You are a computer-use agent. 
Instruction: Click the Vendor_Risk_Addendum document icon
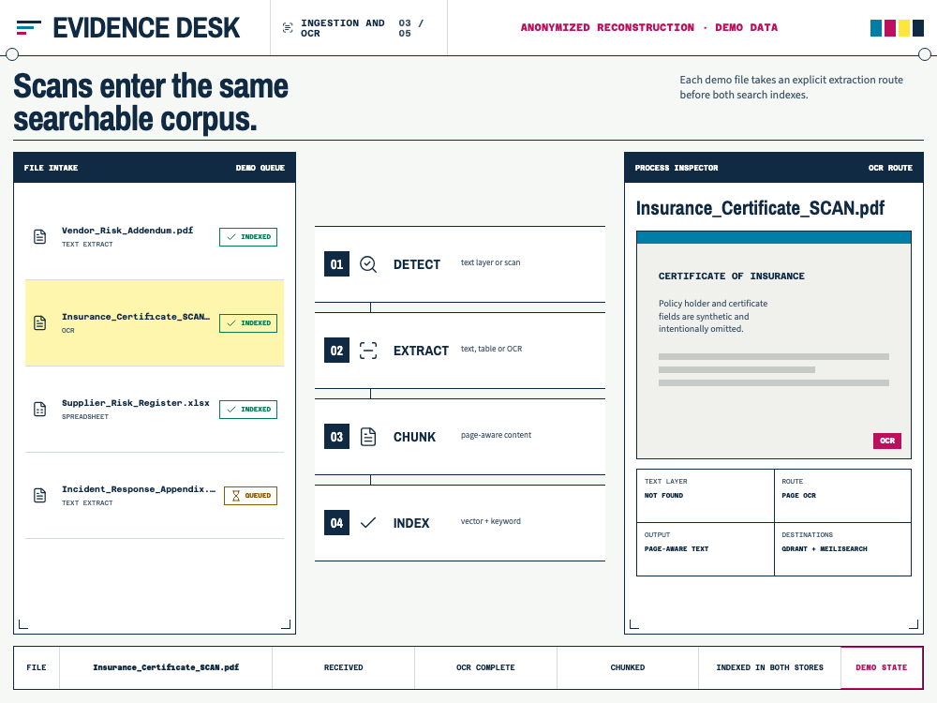click(x=39, y=237)
